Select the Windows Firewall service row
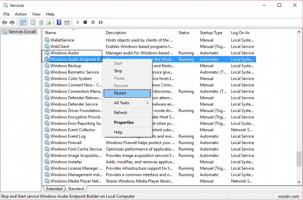The height and width of the screenshot is (200, 303). [66, 143]
